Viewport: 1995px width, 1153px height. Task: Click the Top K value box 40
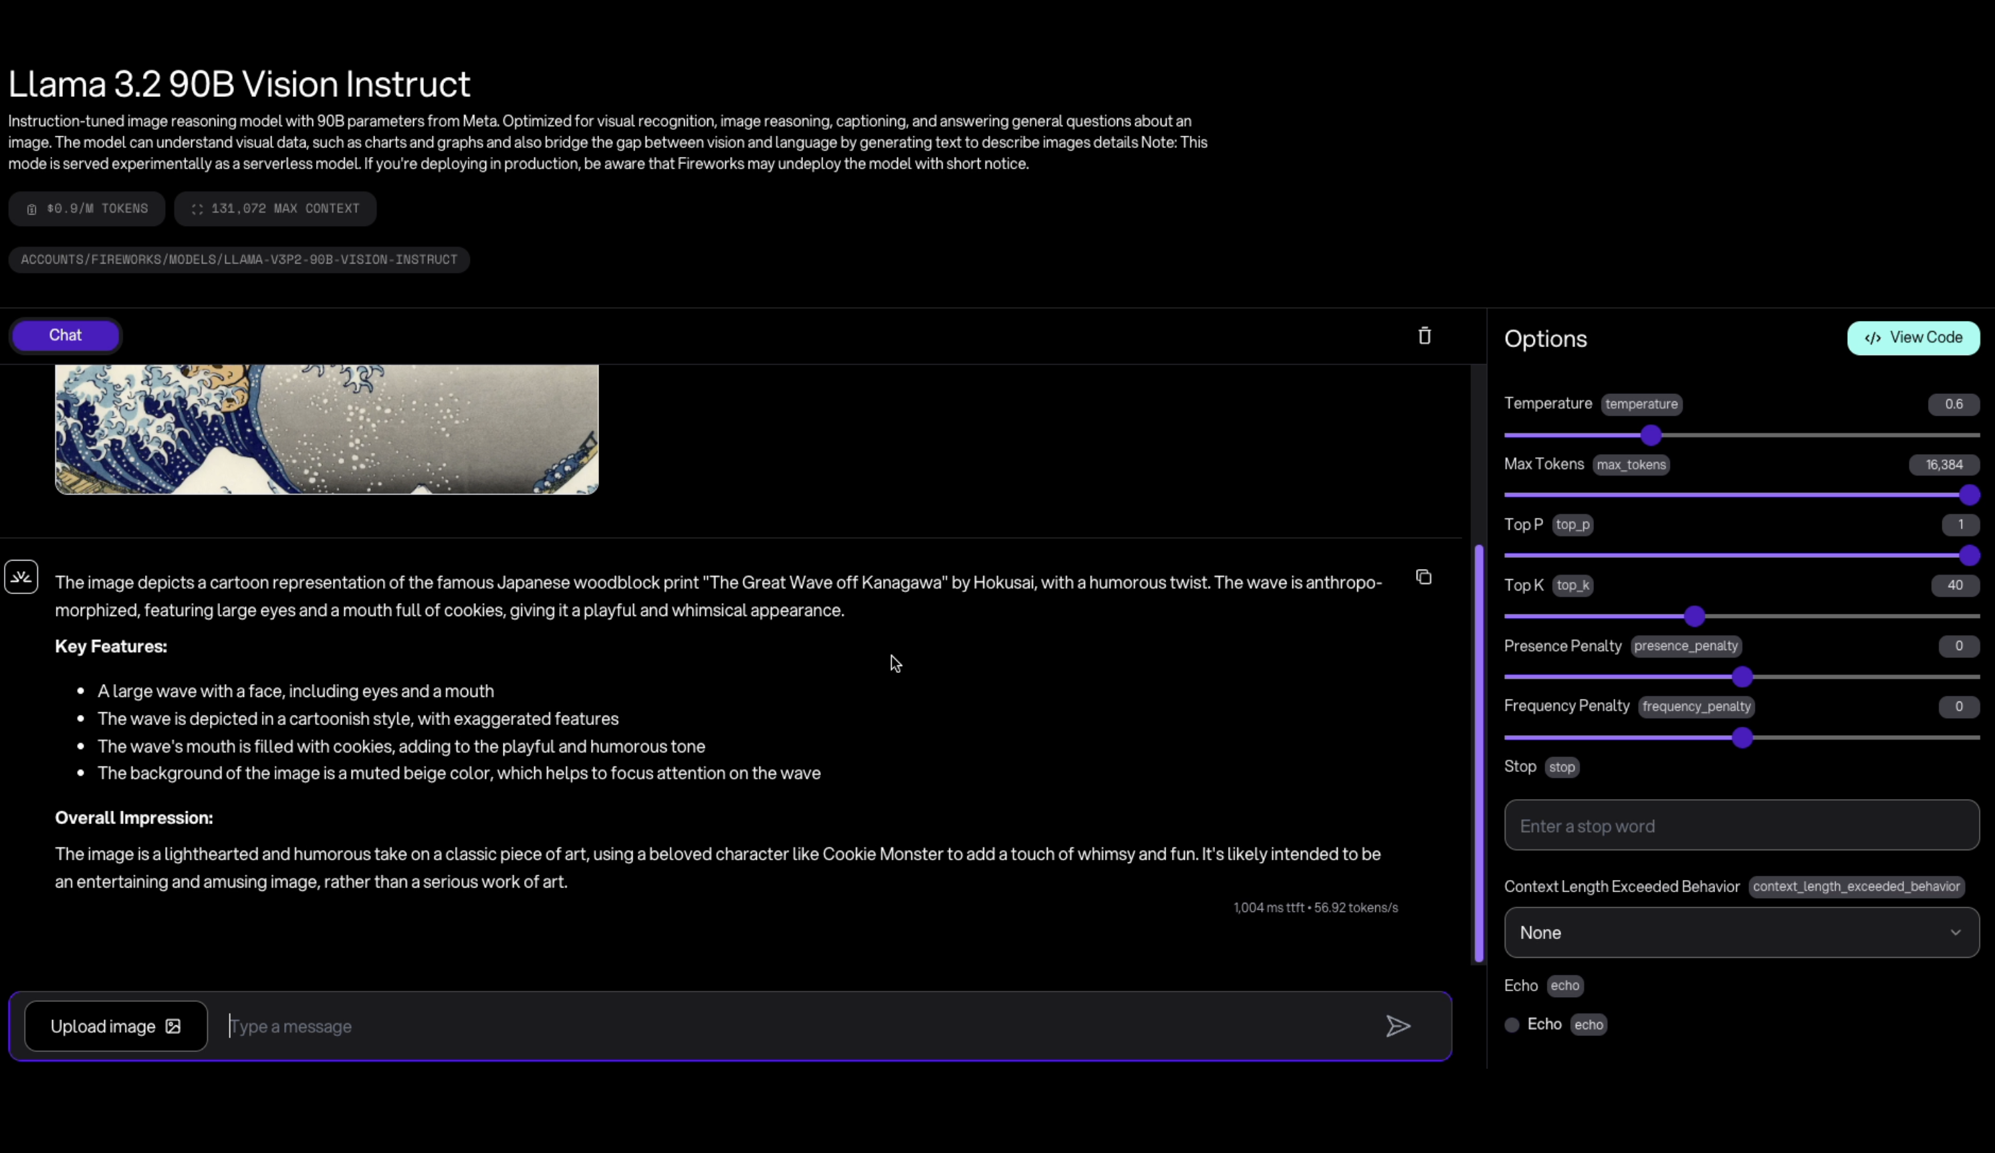tap(1955, 585)
